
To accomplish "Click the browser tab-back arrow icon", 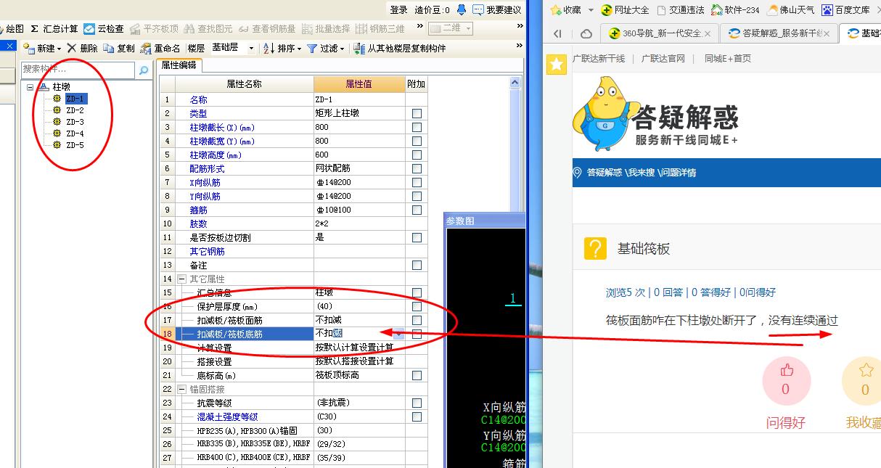I will pyautogui.click(x=557, y=33).
